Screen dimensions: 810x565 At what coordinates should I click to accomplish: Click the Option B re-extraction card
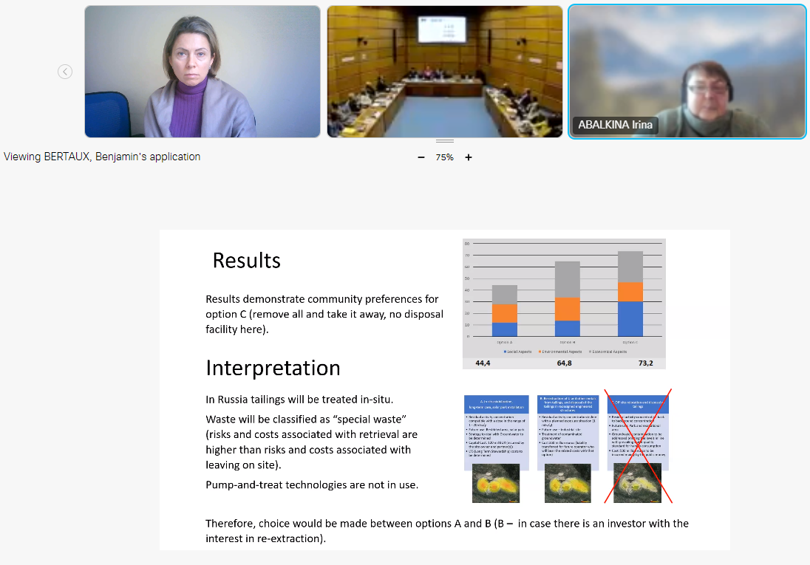coord(568,432)
